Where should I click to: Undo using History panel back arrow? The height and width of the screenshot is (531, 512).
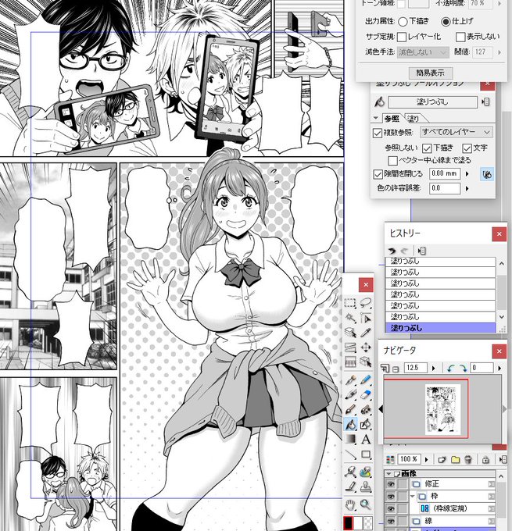click(x=392, y=251)
